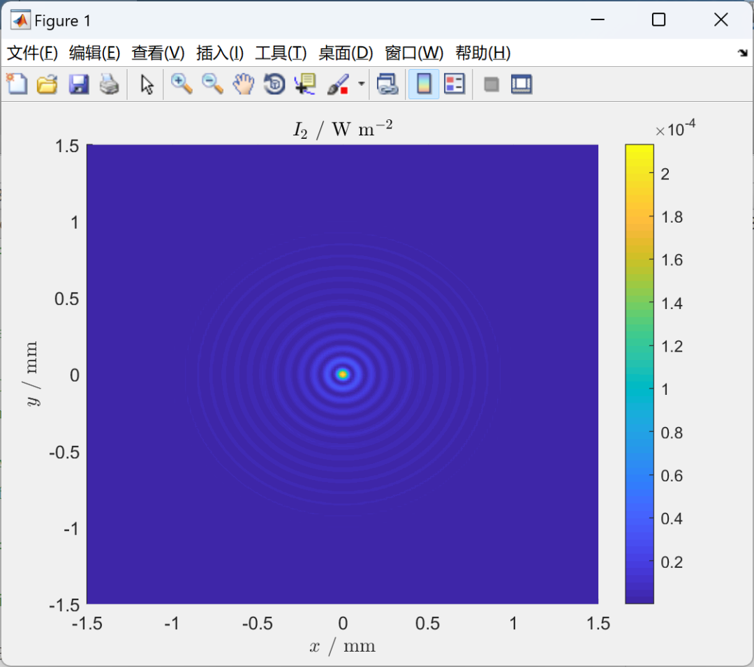The image size is (754, 667).
Task: Click the Link Plot icon
Action: (387, 84)
